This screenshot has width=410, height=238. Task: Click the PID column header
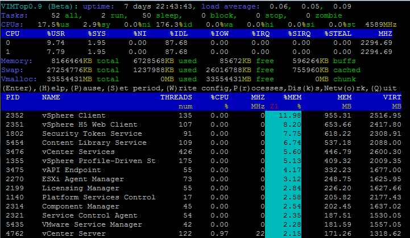(x=13, y=97)
